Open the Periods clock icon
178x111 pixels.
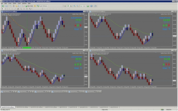(x=91, y=6)
